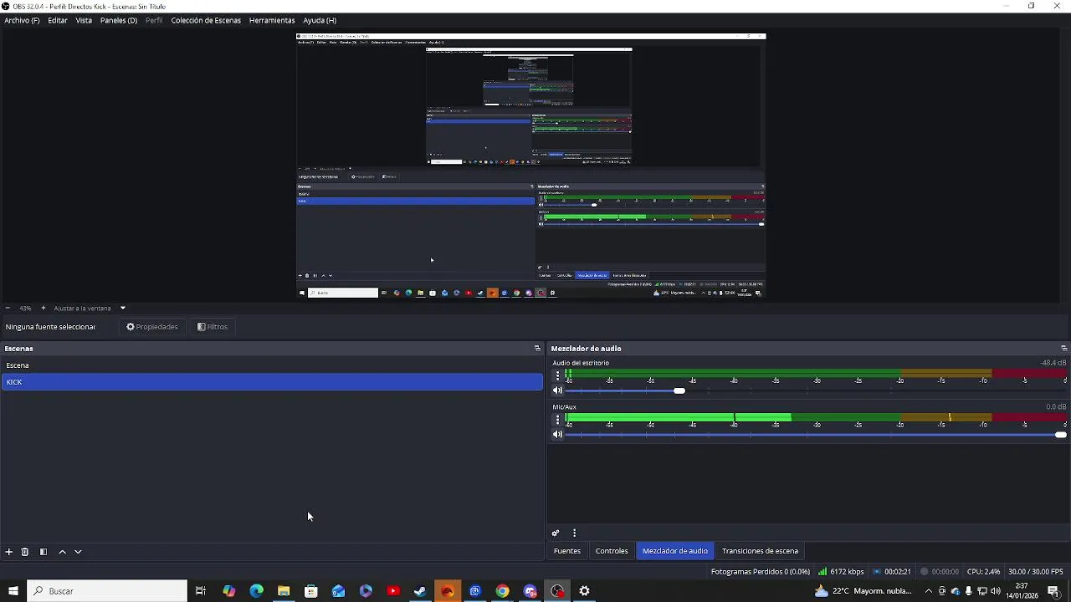The height and width of the screenshot is (602, 1071).
Task: Show hidden system tray icons chevron
Action: 928,591
